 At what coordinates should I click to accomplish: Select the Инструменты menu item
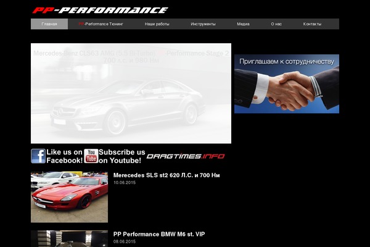tap(203, 24)
